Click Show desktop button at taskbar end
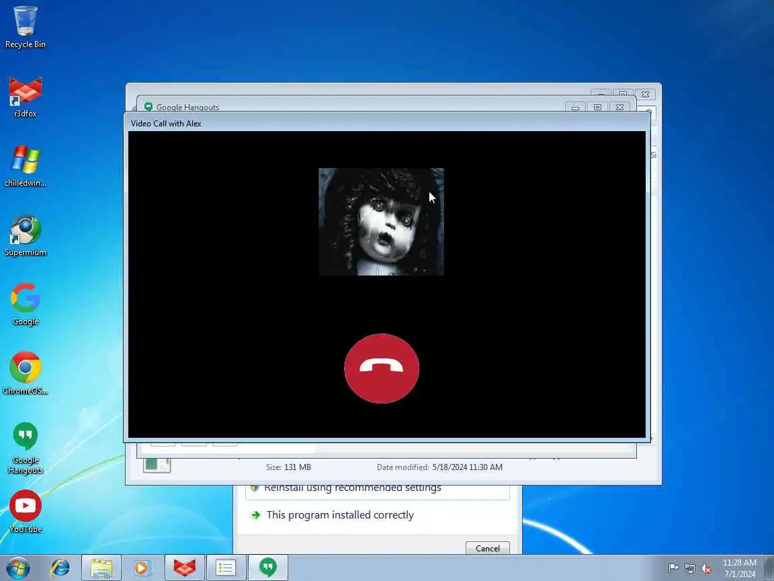Image resolution: width=774 pixels, height=581 pixels. (x=769, y=568)
